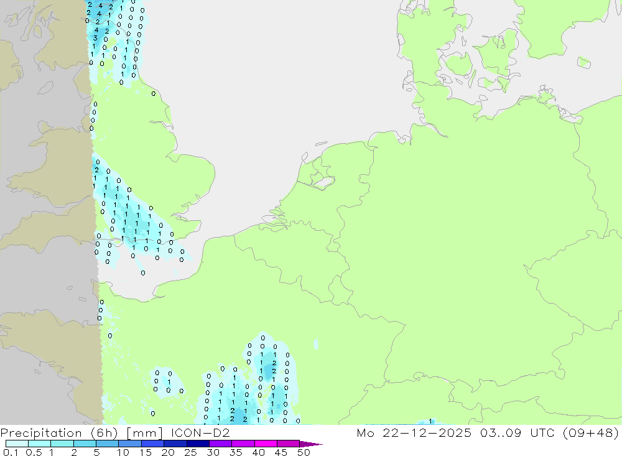Select the legend swatch between 5 and 10
The height and width of the screenshot is (456, 622).
click(x=108, y=444)
